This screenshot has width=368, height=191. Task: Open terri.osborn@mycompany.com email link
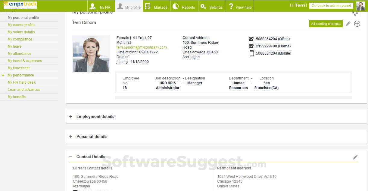click(x=142, y=47)
